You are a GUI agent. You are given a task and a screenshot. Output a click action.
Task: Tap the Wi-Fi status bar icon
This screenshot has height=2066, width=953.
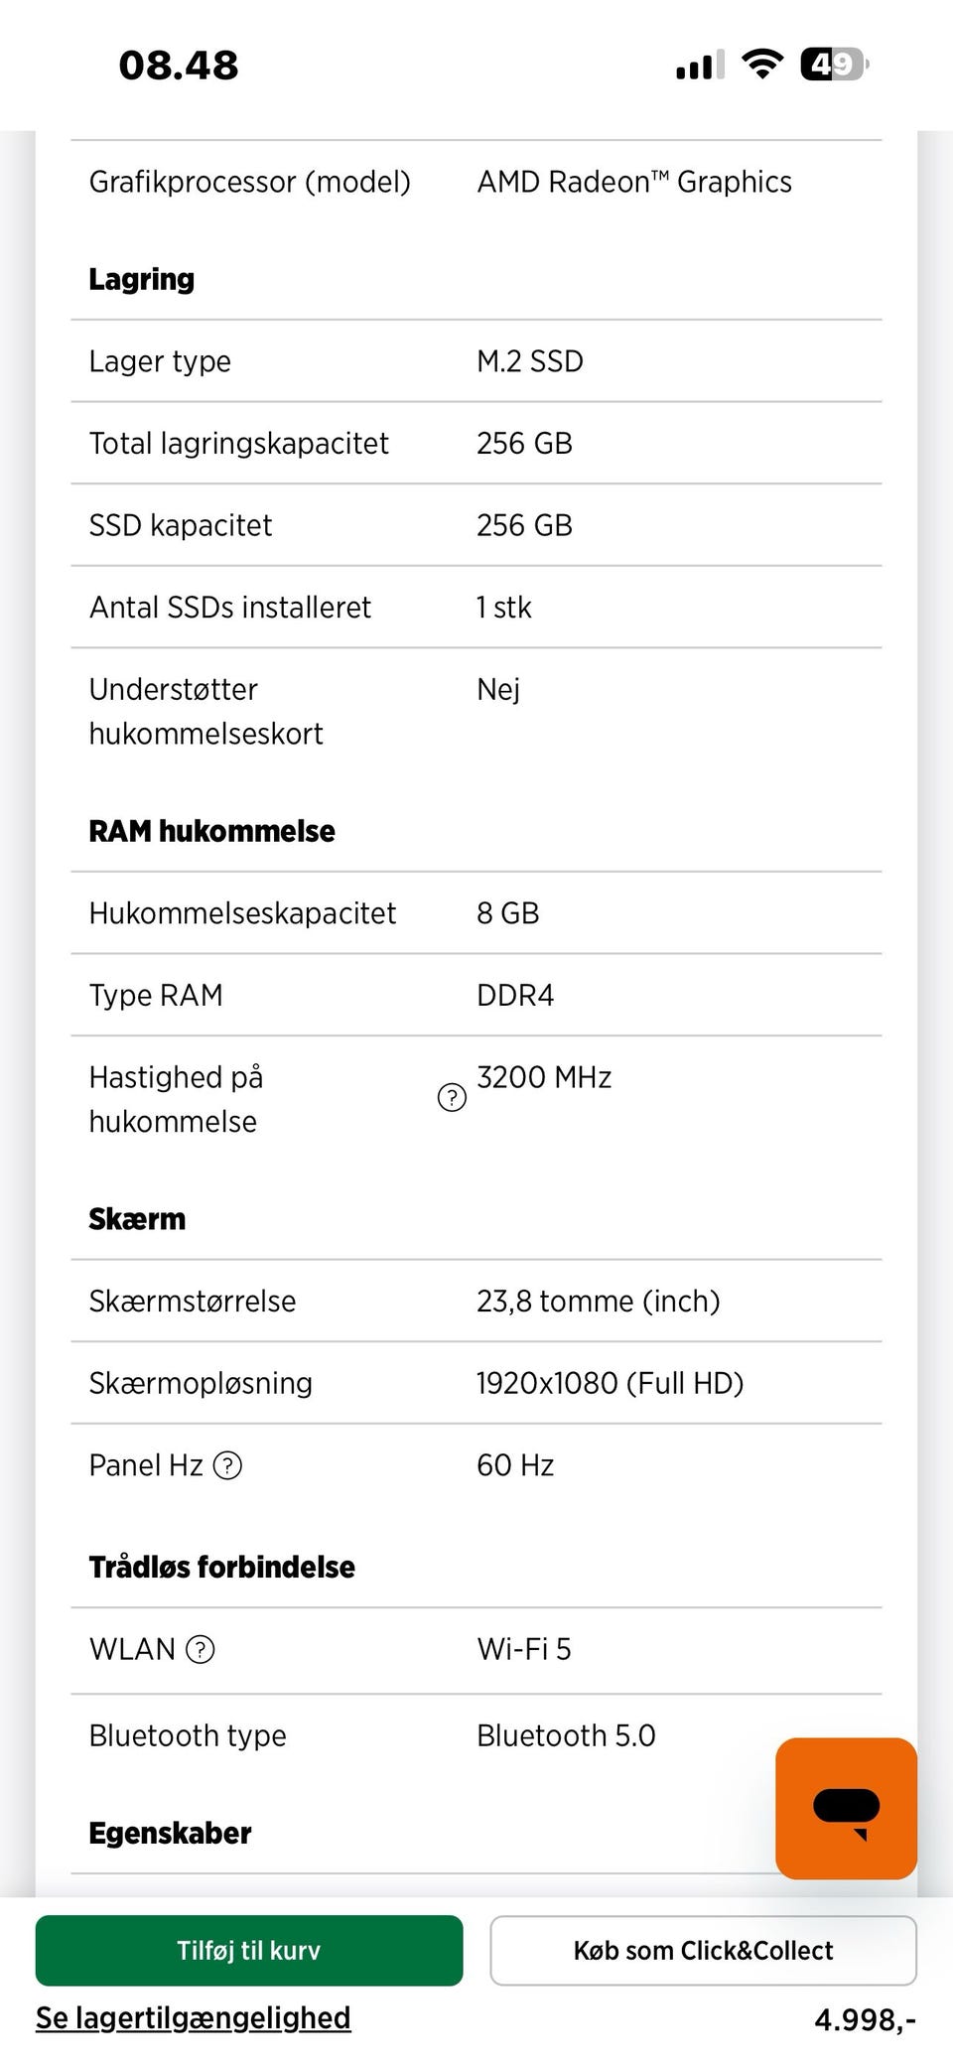tap(762, 65)
